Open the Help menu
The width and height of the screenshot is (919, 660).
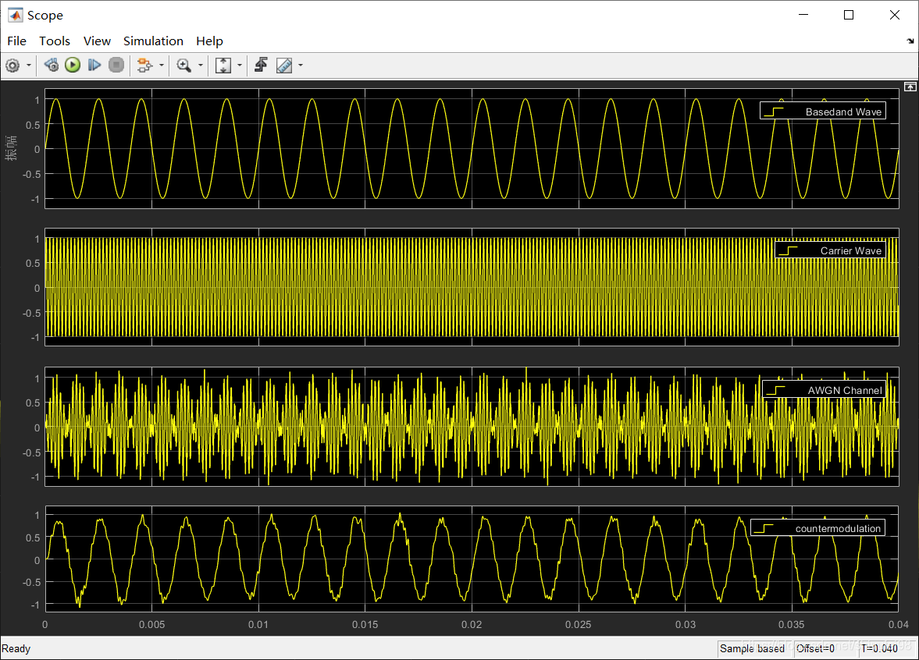click(x=209, y=41)
